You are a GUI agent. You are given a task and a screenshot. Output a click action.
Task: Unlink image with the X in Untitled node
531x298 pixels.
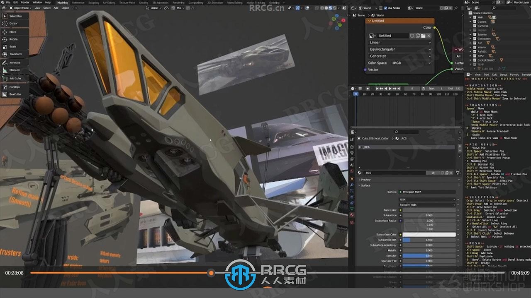pyautogui.click(x=429, y=36)
